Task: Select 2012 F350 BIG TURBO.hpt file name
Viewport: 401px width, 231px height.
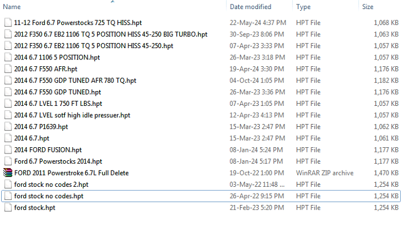Action: 107,34
